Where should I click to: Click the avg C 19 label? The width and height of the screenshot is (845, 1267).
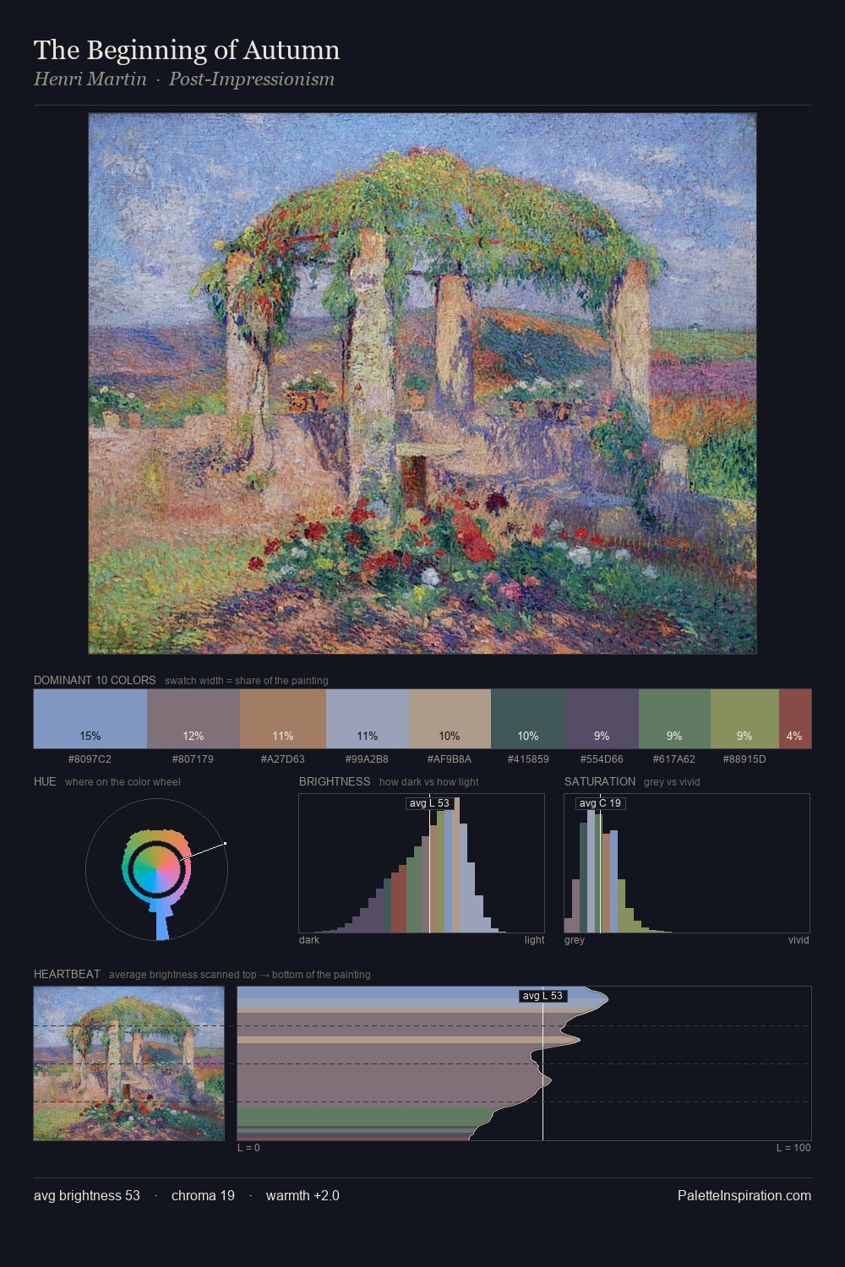(x=600, y=803)
